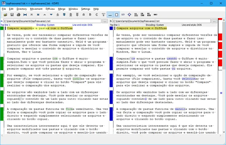Click 'Top line 1' label in pane A
Image resolution: width=226 pixels, height=145 pixels.
pyautogui.click(x=5, y=25)
